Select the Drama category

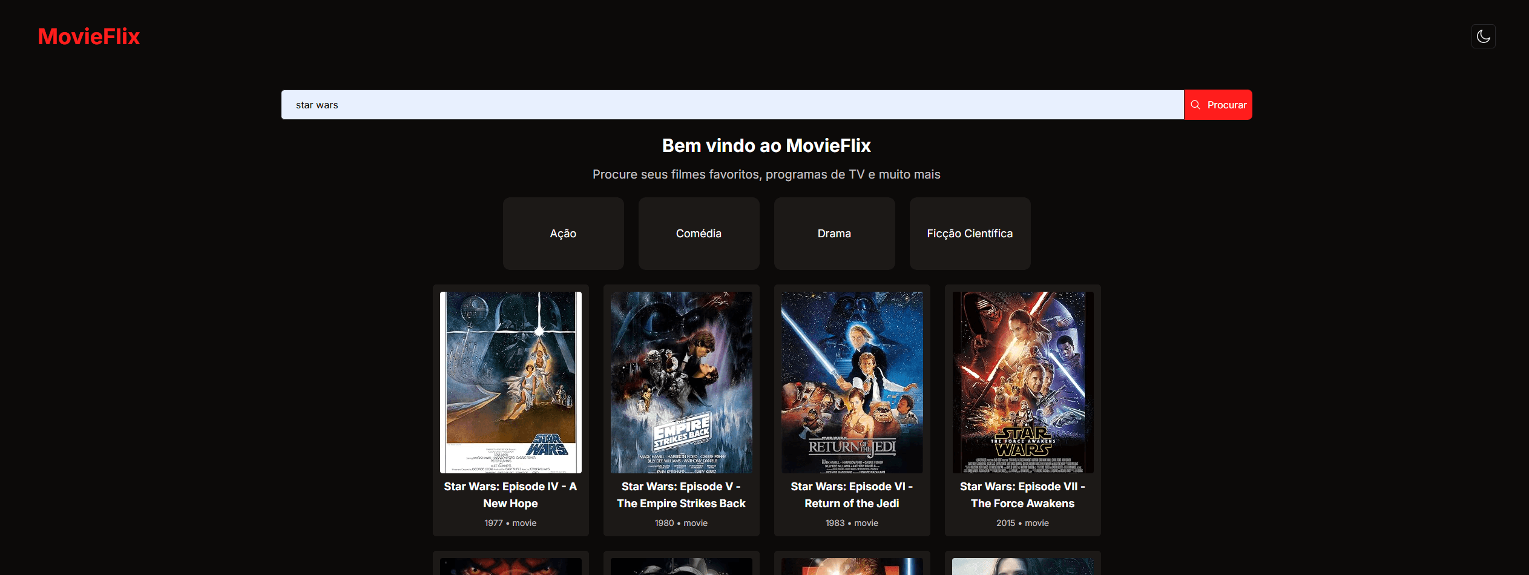834,233
